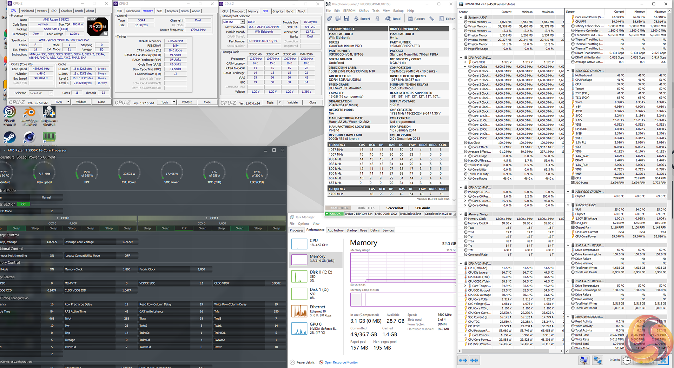Click the wrench icon in Thaiphoon Burner toolbar
The image size is (674, 368).
coord(431,19)
